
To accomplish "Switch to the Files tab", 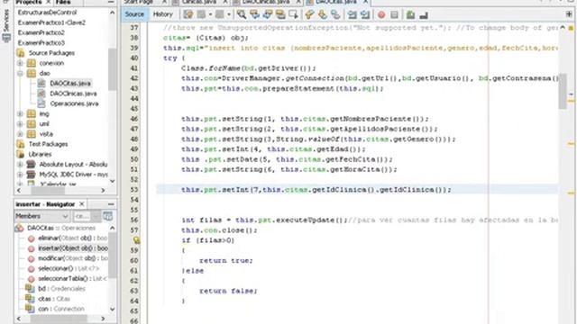I will 63,2.
